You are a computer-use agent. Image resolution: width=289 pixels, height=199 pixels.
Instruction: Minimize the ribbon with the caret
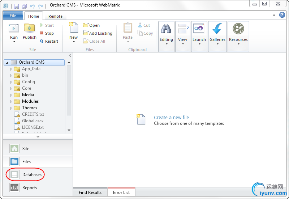pyautogui.click(x=274, y=15)
